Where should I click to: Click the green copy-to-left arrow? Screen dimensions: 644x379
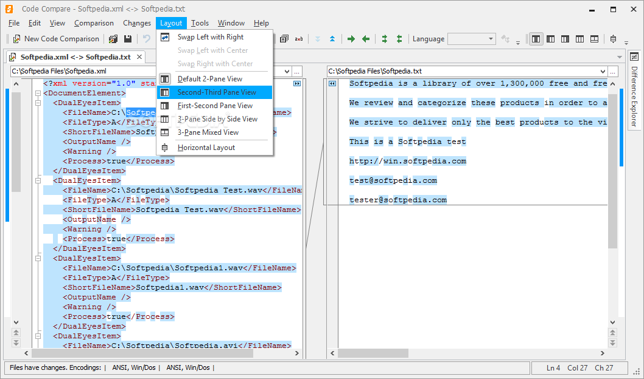366,39
